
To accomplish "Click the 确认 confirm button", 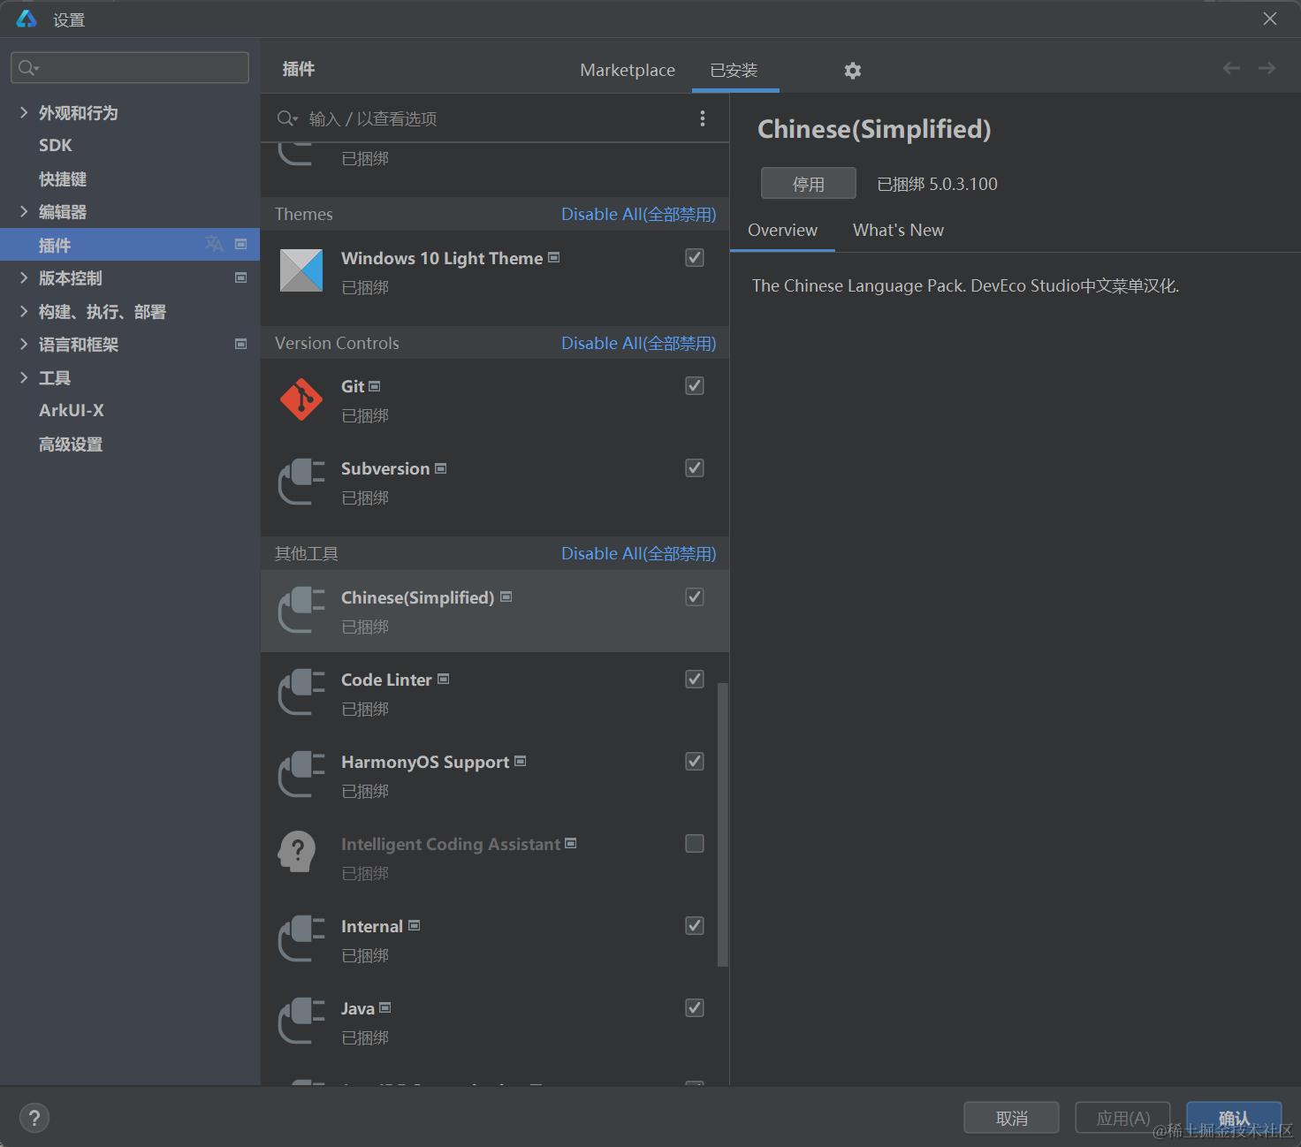I will [x=1234, y=1118].
